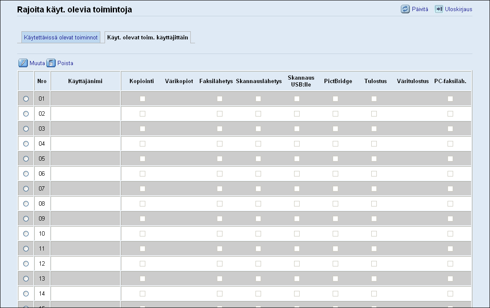Select radio button for user 05

click(x=26, y=158)
